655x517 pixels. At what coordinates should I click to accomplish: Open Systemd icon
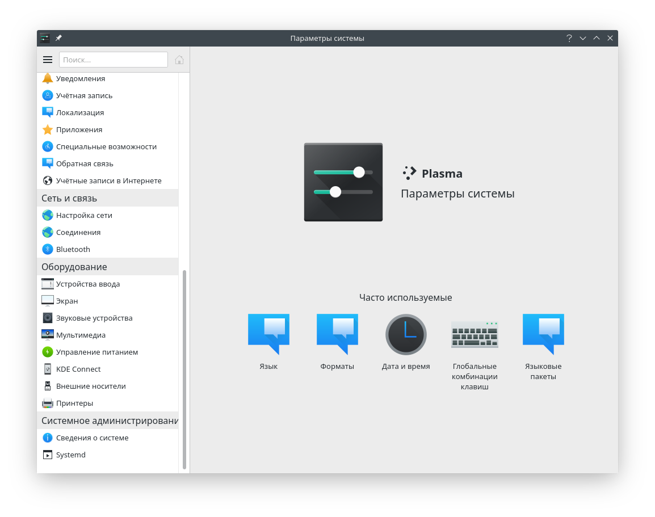click(48, 455)
